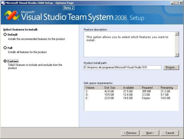This screenshot has height=139, width=184.
Task: Choose the Custom install radio button
Action: click(5, 61)
